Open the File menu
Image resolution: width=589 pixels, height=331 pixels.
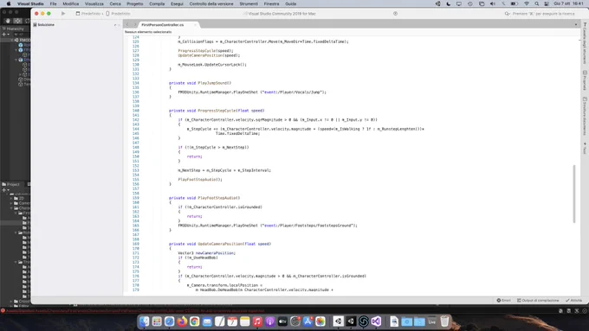[x=54, y=3]
